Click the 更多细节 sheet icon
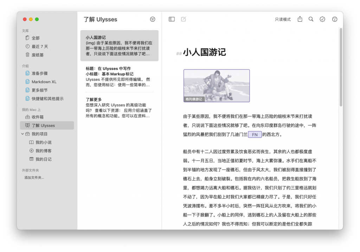Screen dimensions: 360x252 pyautogui.click(x=27, y=90)
